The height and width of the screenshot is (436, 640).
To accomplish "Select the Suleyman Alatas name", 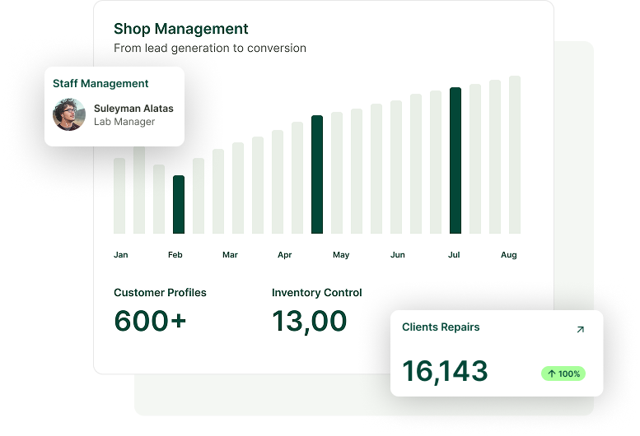I will pos(133,109).
